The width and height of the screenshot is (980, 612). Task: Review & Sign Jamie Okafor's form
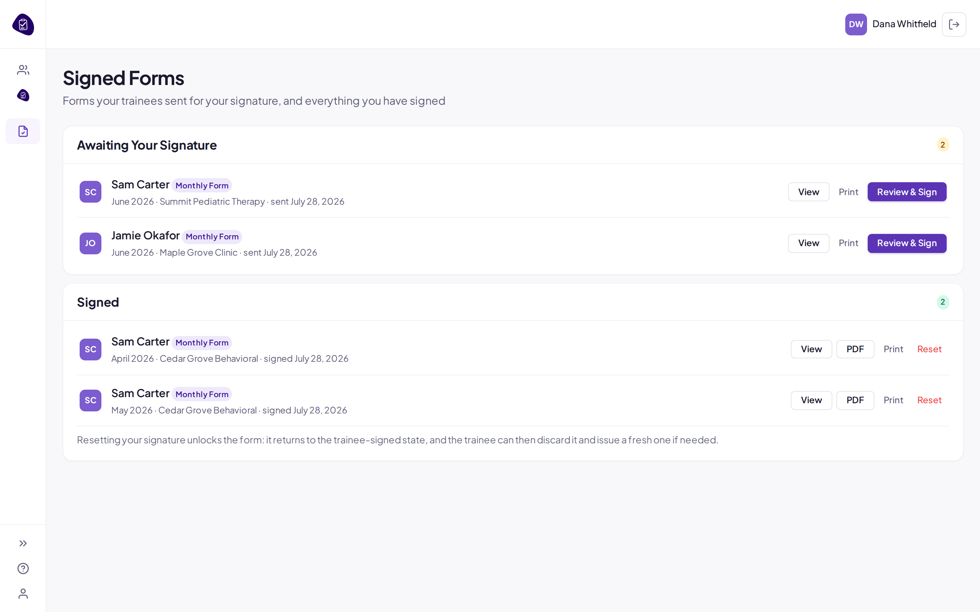(907, 243)
